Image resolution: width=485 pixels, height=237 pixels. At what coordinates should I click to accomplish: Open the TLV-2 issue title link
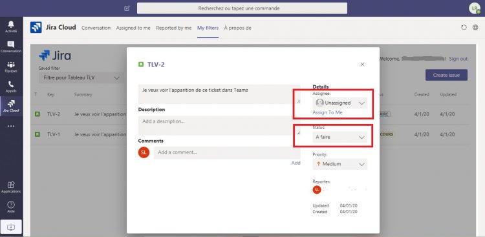coord(156,65)
